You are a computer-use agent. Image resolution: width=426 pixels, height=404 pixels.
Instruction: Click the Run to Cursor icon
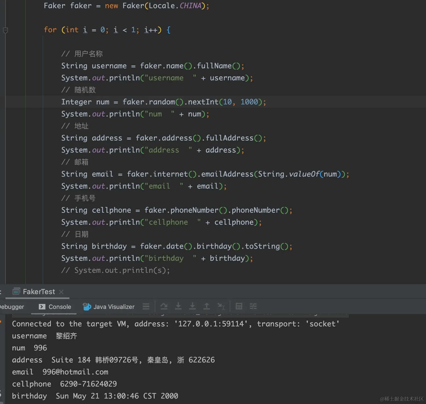click(x=221, y=306)
